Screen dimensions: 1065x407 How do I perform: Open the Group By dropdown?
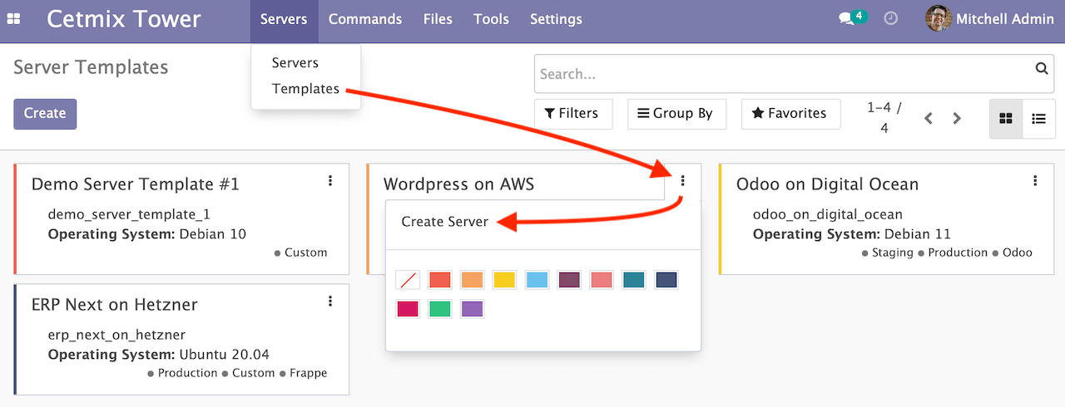coord(676,114)
